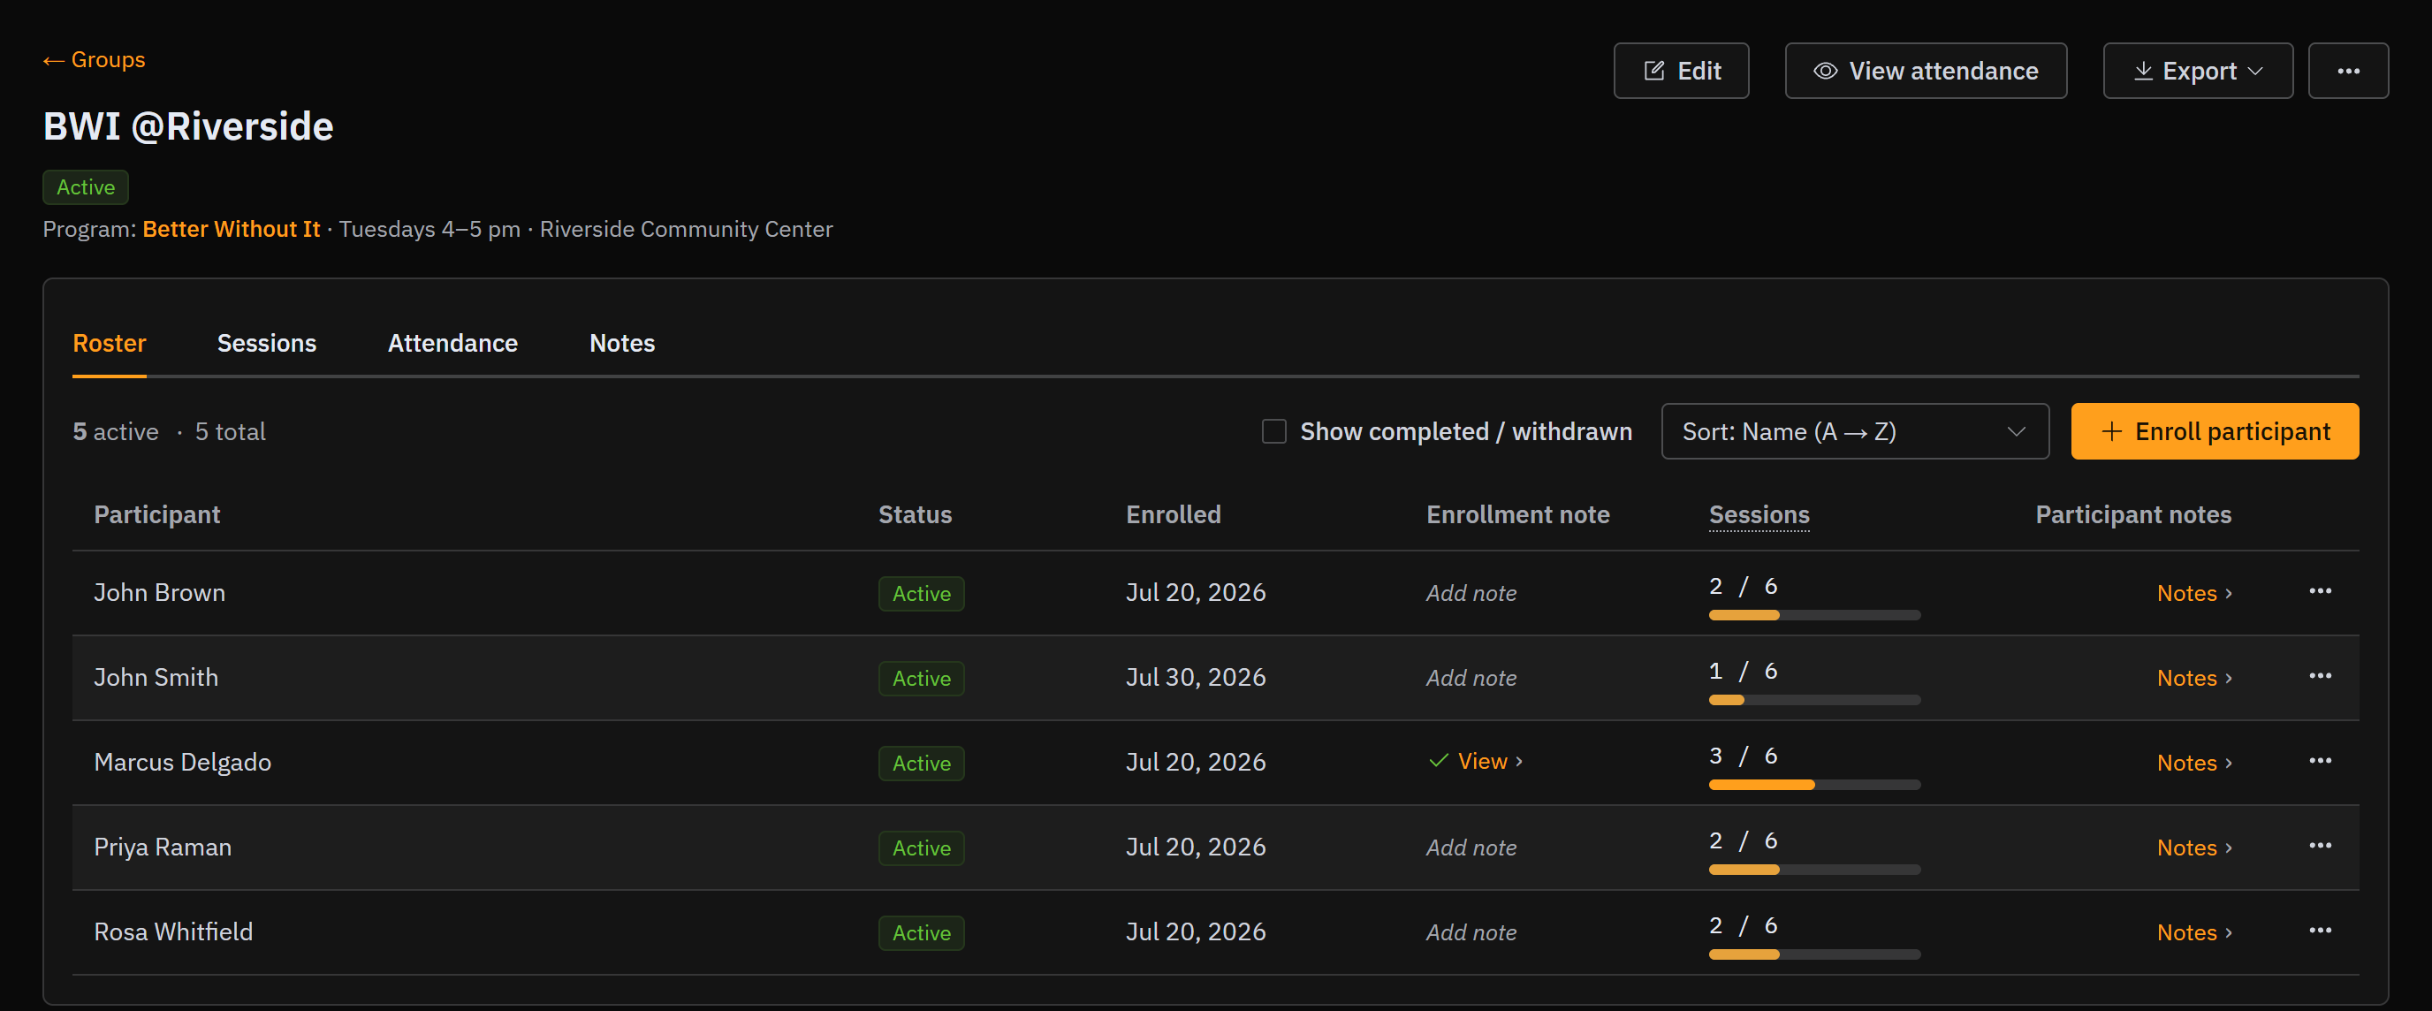Toggle Show completed / withdrawn checkbox
The image size is (2432, 1011).
(x=1273, y=431)
